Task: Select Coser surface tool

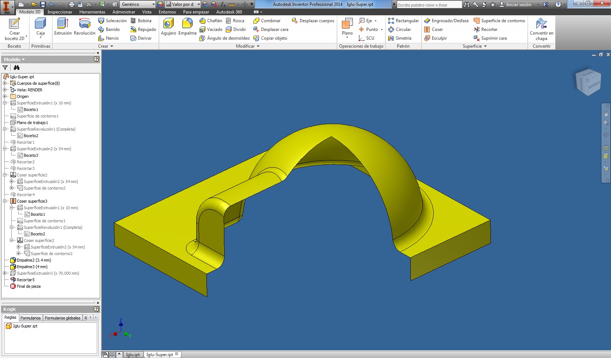Action: 434,29
